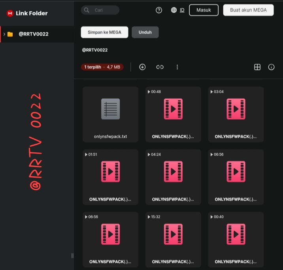The image size is (283, 270).
Task: Click video icon of the 01:51 clip
Action: click(x=110, y=172)
